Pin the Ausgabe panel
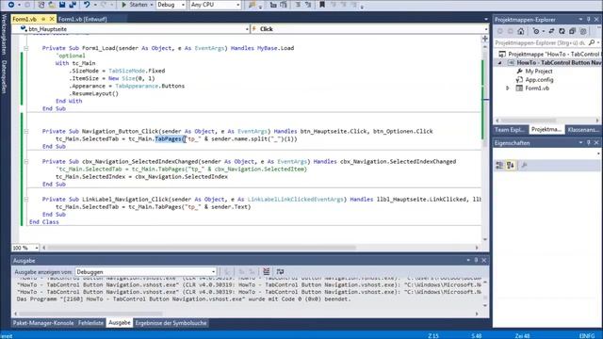 pyautogui.click(x=476, y=260)
